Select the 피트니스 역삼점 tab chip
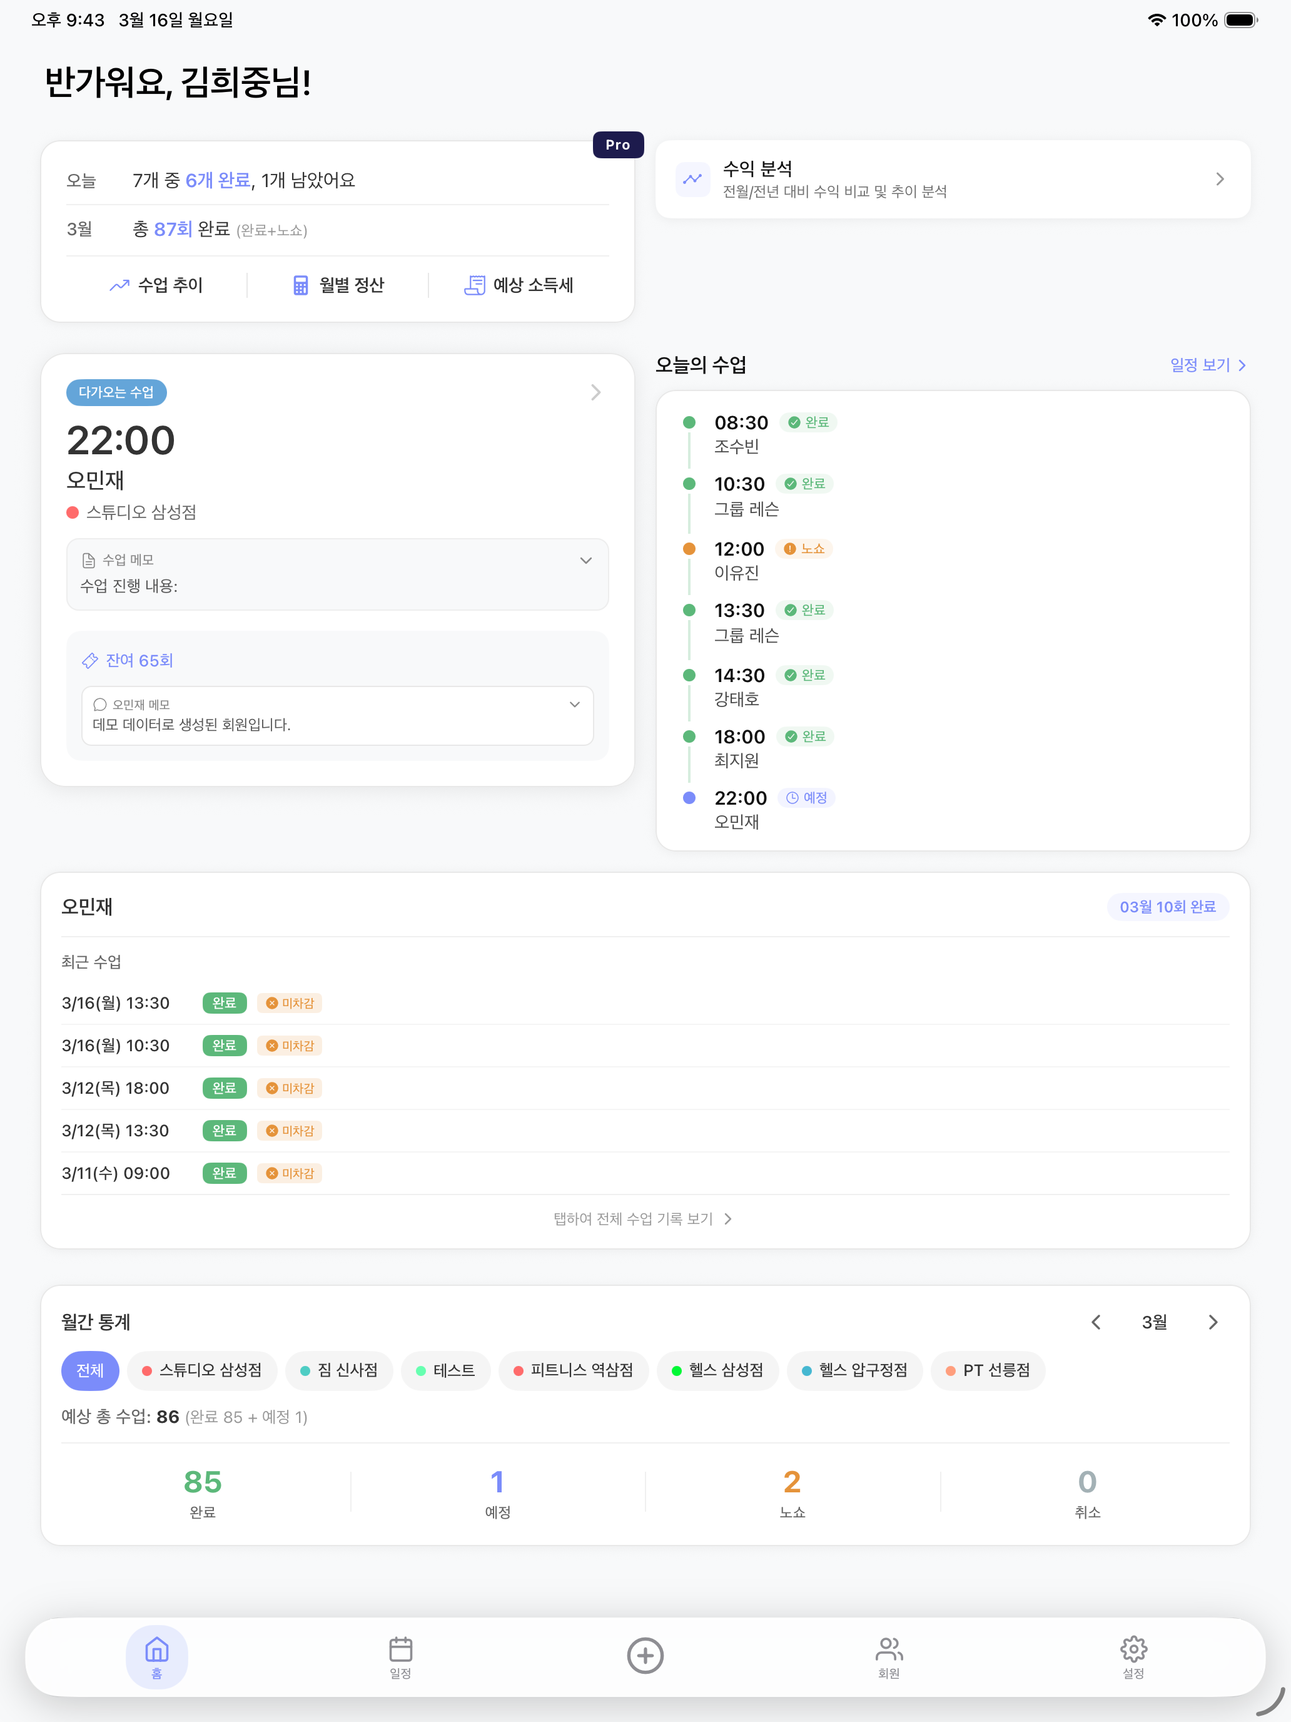The width and height of the screenshot is (1291, 1722). click(x=574, y=1370)
